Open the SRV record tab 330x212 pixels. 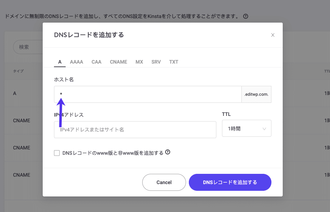click(x=156, y=62)
